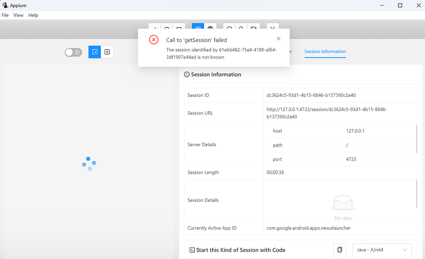Switch to the Session Information tab
This screenshot has height=259, width=425.
point(325,51)
